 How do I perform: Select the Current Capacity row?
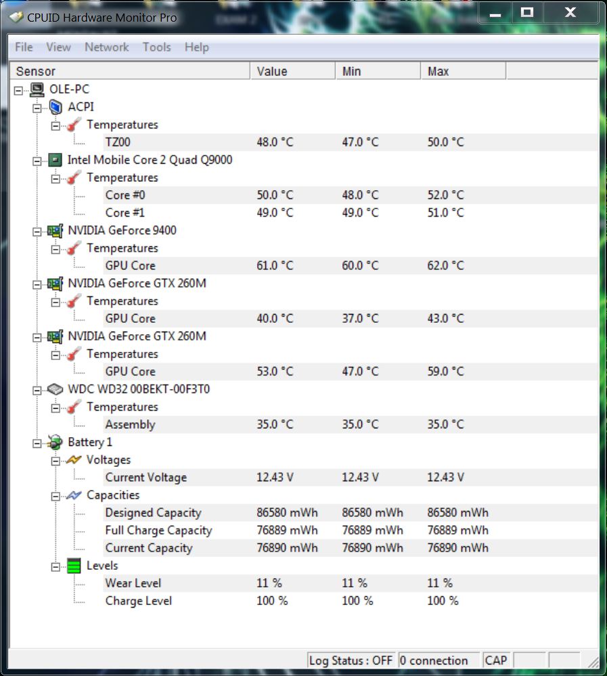point(350,548)
